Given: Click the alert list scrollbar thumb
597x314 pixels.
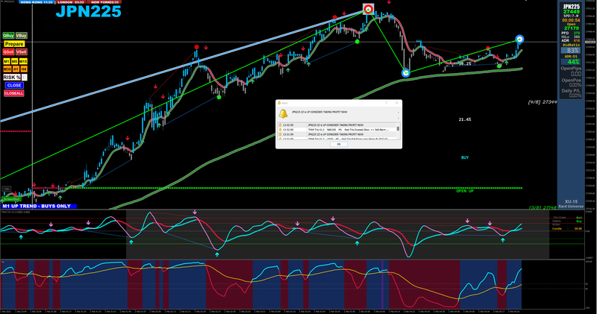Looking at the screenshot, I should coord(398,128).
